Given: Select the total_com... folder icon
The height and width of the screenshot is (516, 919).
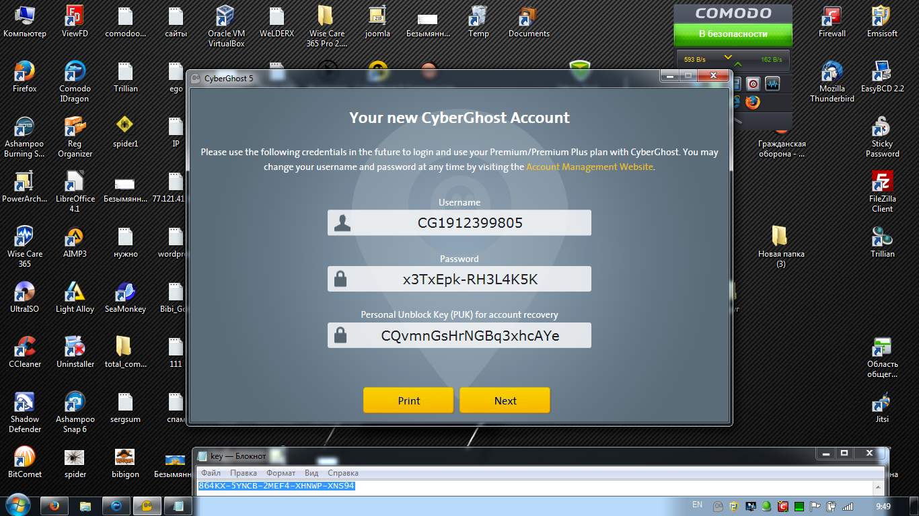Looking at the screenshot, I should pyautogui.click(x=125, y=351).
